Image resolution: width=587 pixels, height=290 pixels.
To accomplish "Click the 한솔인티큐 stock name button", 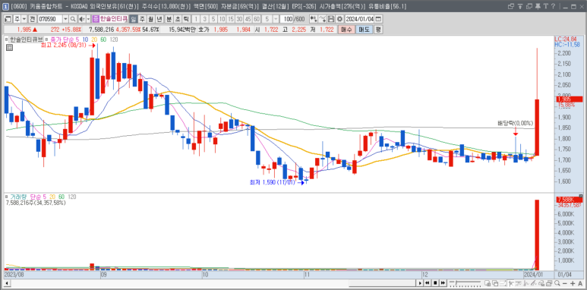I will 110,19.
